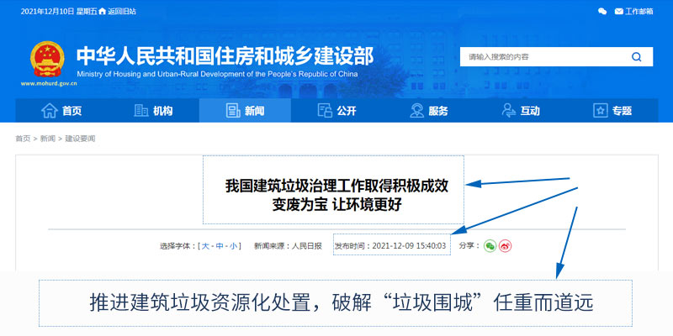Image resolution: width=673 pixels, height=336 pixels.
Task: Click the 机构 building icon
Action: tap(141, 111)
